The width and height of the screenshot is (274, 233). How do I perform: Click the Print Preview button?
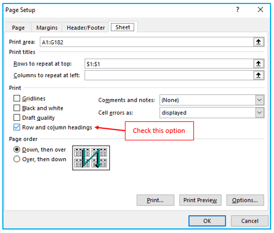(x=200, y=200)
